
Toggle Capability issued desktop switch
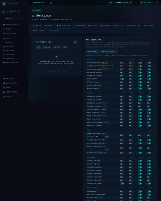click(x=140, y=103)
